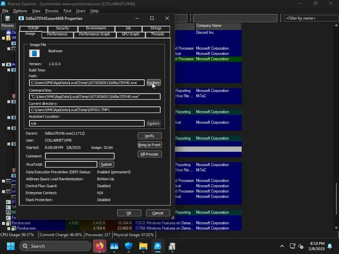
Task: Switch to the Performance tab
Action: coord(57,34)
